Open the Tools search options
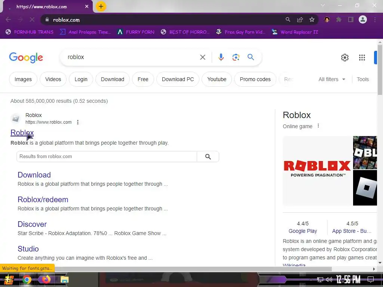This screenshot has width=383, height=287. (x=362, y=79)
